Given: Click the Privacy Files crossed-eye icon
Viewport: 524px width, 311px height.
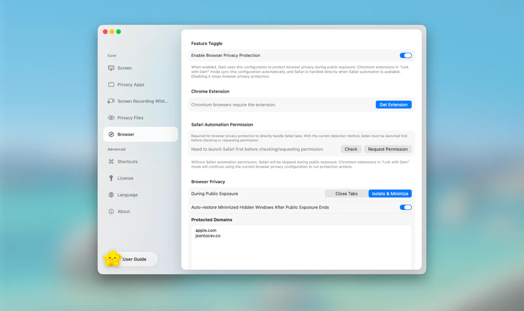Looking at the screenshot, I should (x=111, y=118).
